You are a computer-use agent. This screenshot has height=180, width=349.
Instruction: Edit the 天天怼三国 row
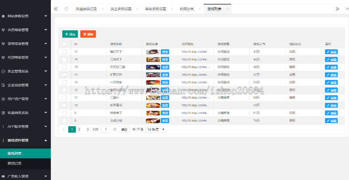point(331,67)
